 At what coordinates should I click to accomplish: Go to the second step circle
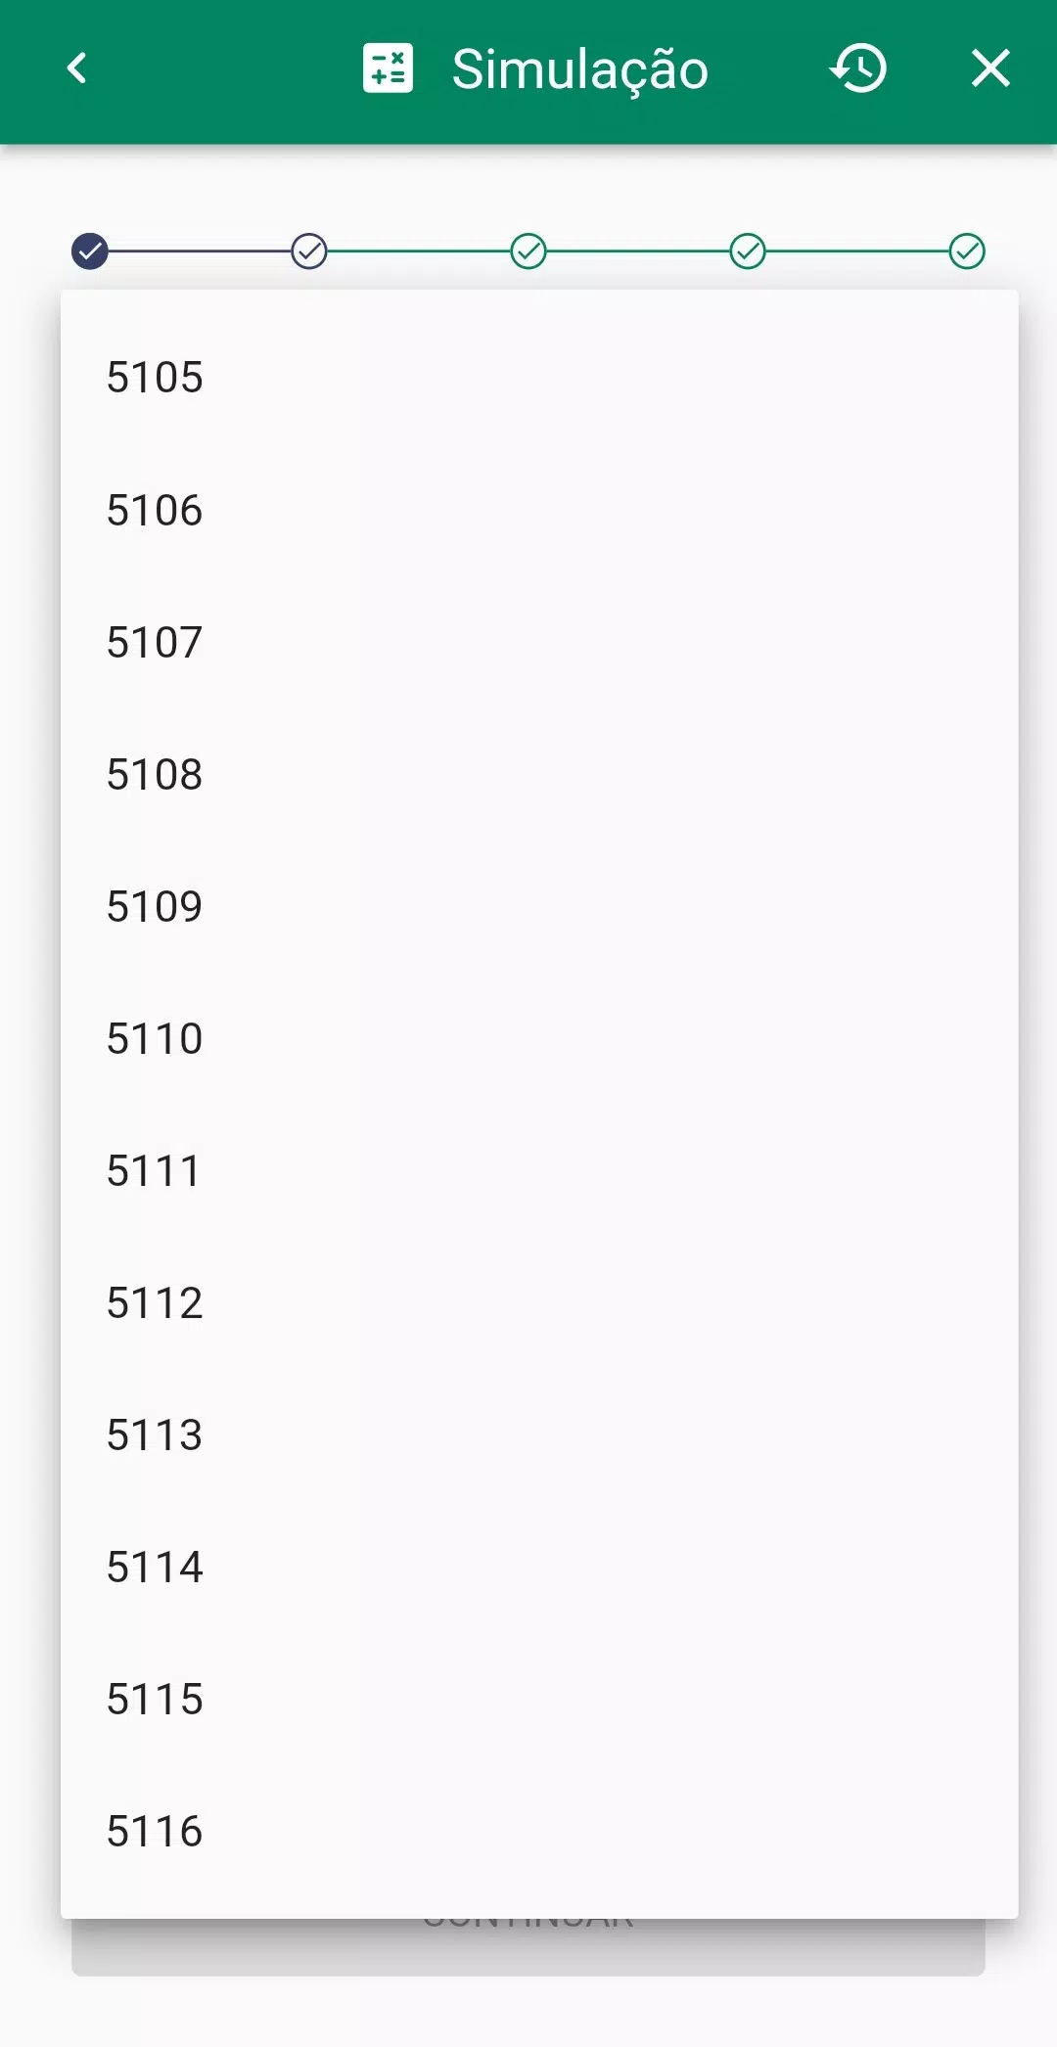coord(309,251)
